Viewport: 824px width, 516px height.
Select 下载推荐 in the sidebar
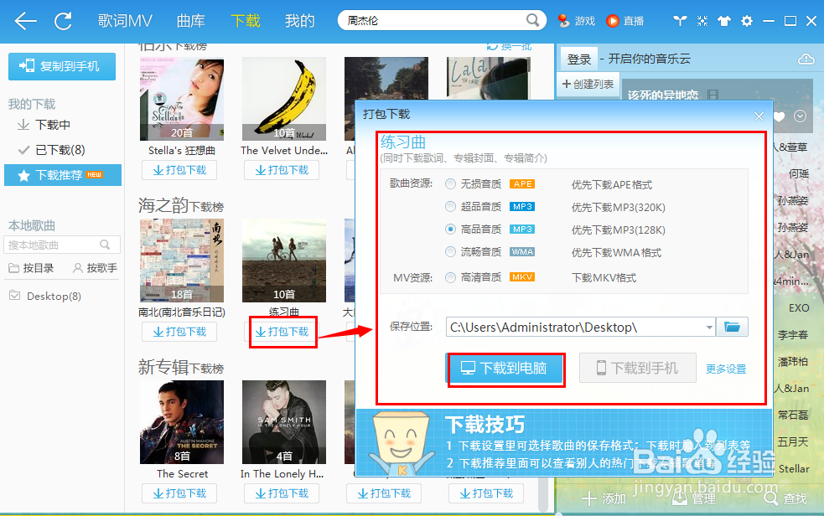coord(63,175)
